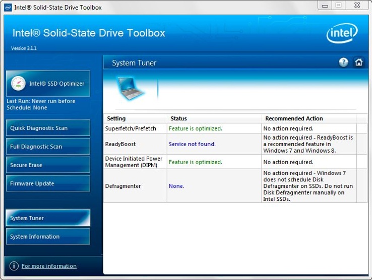Viewport: 372px width, 280px height.
Task: Follow the For more information link
Action: tap(49, 266)
